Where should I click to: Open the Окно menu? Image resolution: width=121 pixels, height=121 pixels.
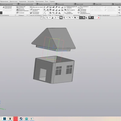(47, 2)
